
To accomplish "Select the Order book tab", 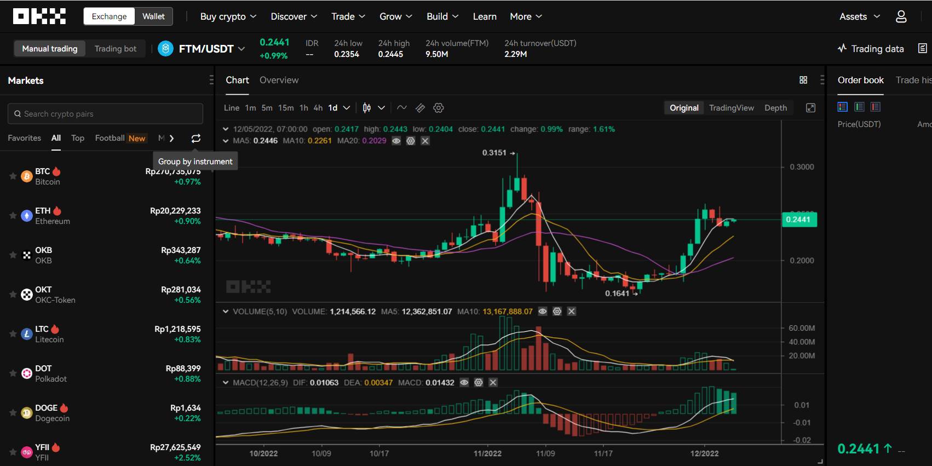I will click(x=861, y=80).
